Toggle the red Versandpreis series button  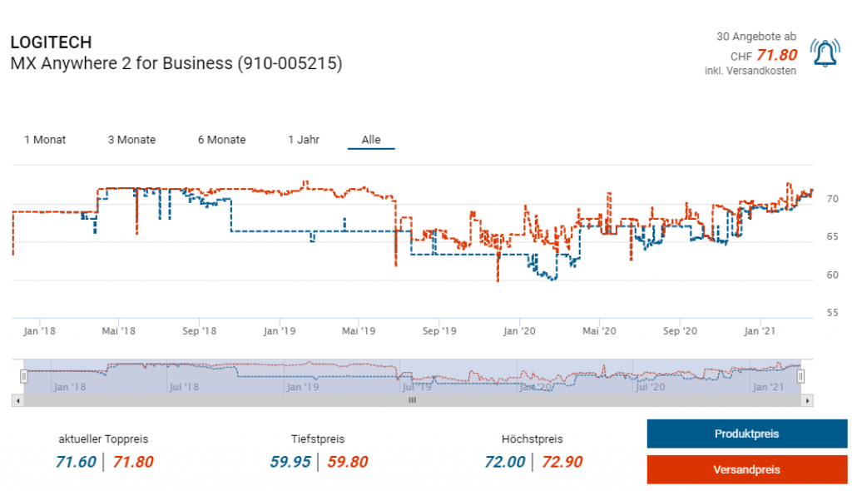(746, 469)
